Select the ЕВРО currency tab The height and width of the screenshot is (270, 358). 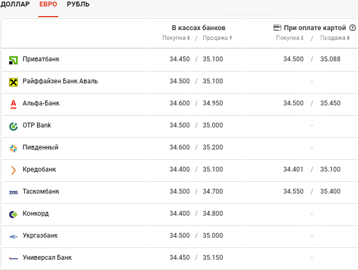coord(48,4)
